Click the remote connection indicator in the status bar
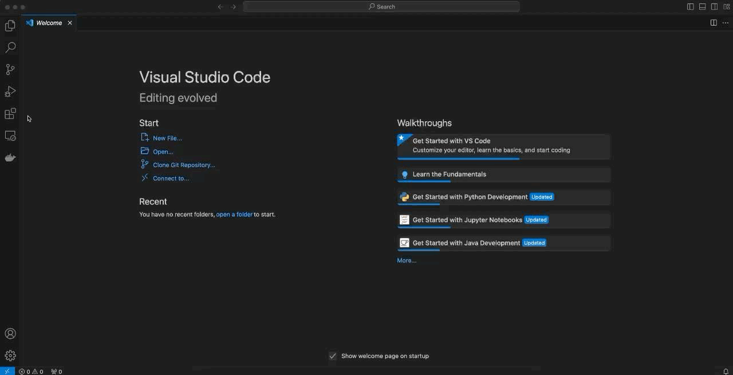The height and width of the screenshot is (375, 733). tap(7, 371)
